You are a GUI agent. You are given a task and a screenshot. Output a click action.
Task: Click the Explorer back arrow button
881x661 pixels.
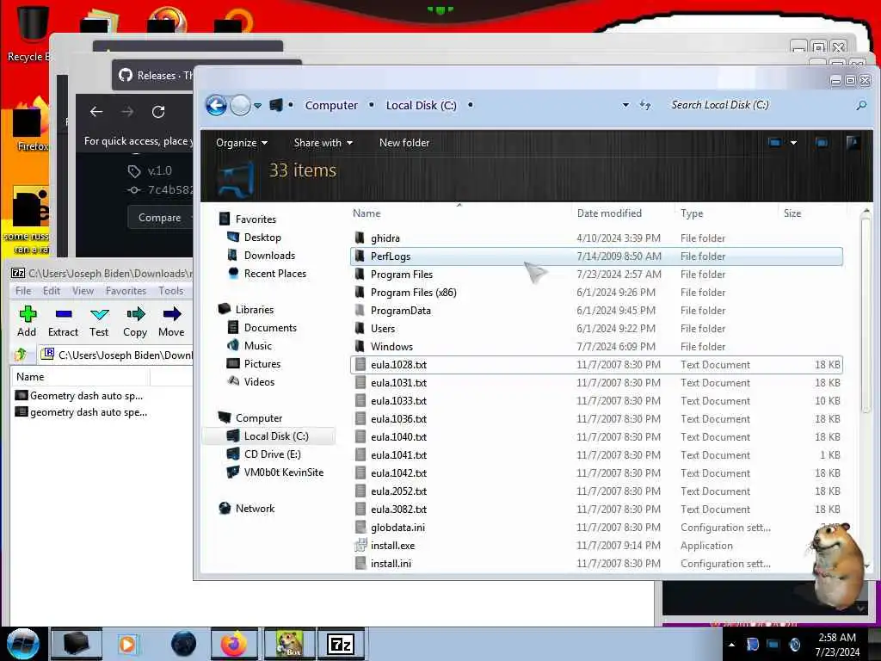pos(216,105)
